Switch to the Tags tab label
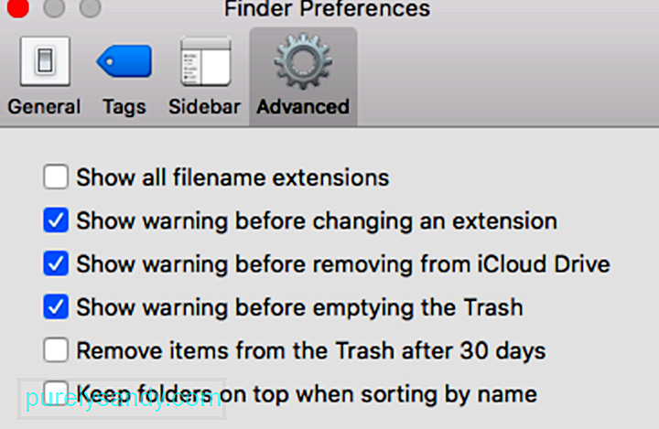The height and width of the screenshot is (429, 659). coord(124,107)
